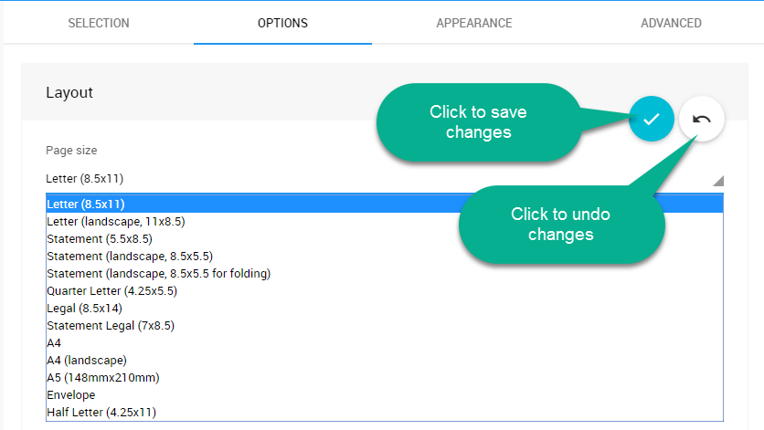The image size is (764, 430).
Task: Click the undo changes arrow icon
Action: (702, 119)
